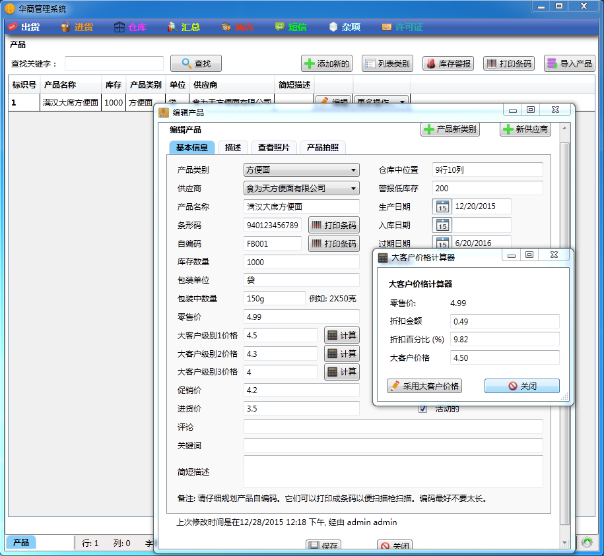
Task: Switch to the 描述 tab
Action: pos(233,147)
